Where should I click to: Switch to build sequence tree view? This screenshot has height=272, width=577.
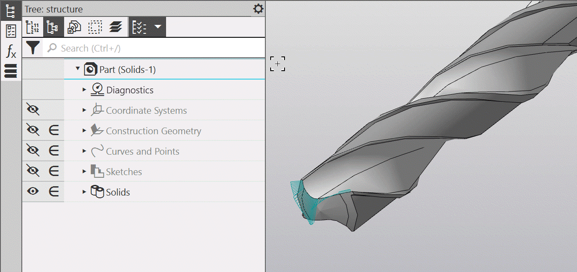click(x=33, y=28)
